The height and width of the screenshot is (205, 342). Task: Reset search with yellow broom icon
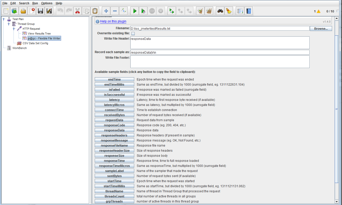click(229, 11)
